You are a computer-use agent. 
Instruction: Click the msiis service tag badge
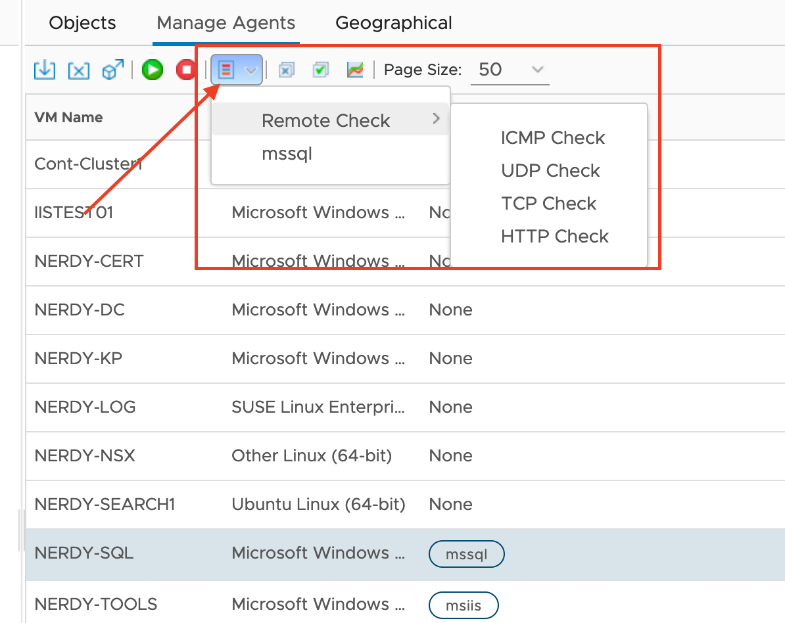[464, 605]
